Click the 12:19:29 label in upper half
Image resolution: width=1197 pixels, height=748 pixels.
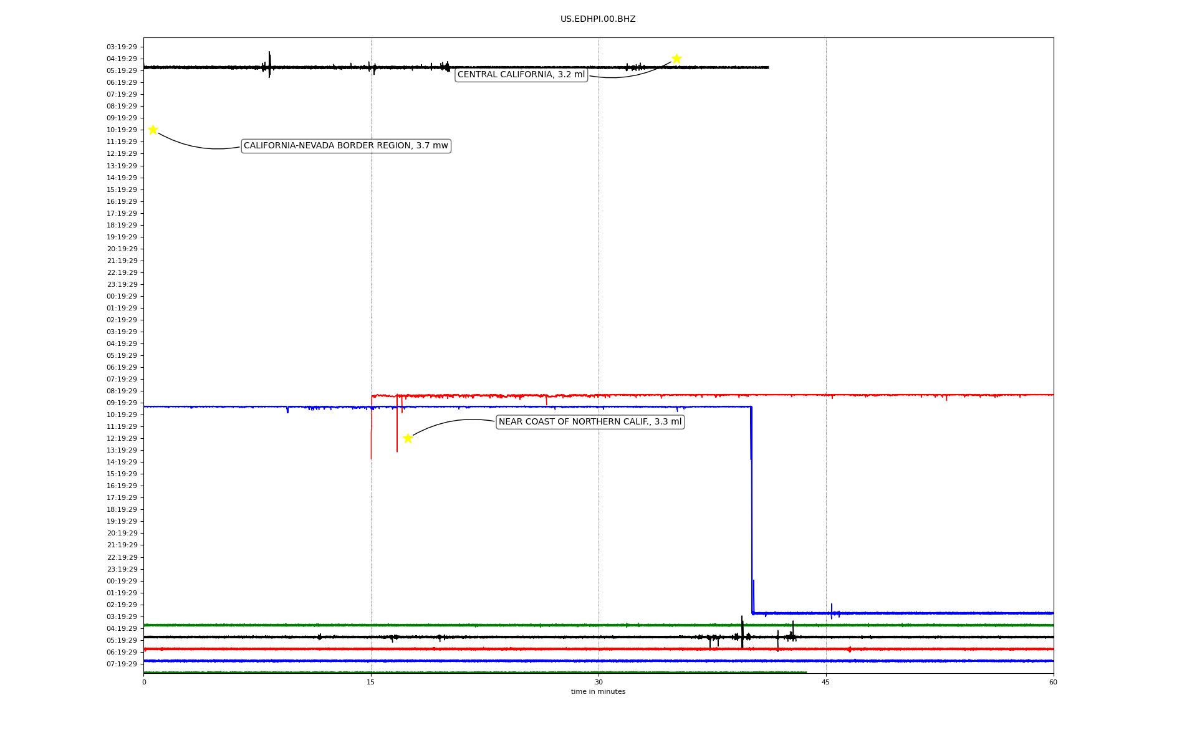pos(122,153)
